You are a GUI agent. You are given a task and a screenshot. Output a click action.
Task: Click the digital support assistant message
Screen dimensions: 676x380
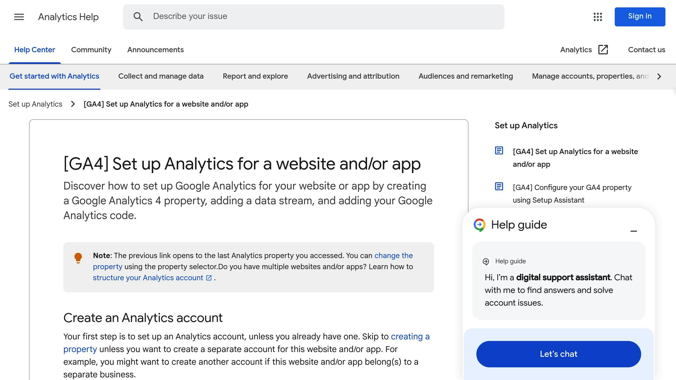(558, 290)
